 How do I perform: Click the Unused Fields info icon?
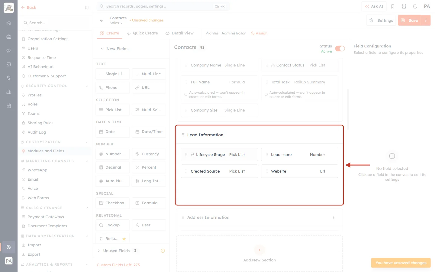[163, 251]
